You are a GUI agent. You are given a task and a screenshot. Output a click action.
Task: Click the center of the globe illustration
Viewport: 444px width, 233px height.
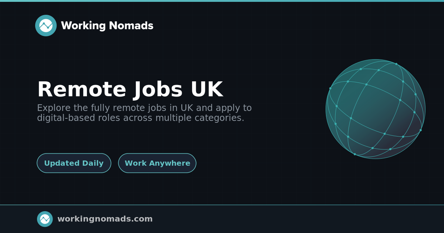click(x=376, y=109)
